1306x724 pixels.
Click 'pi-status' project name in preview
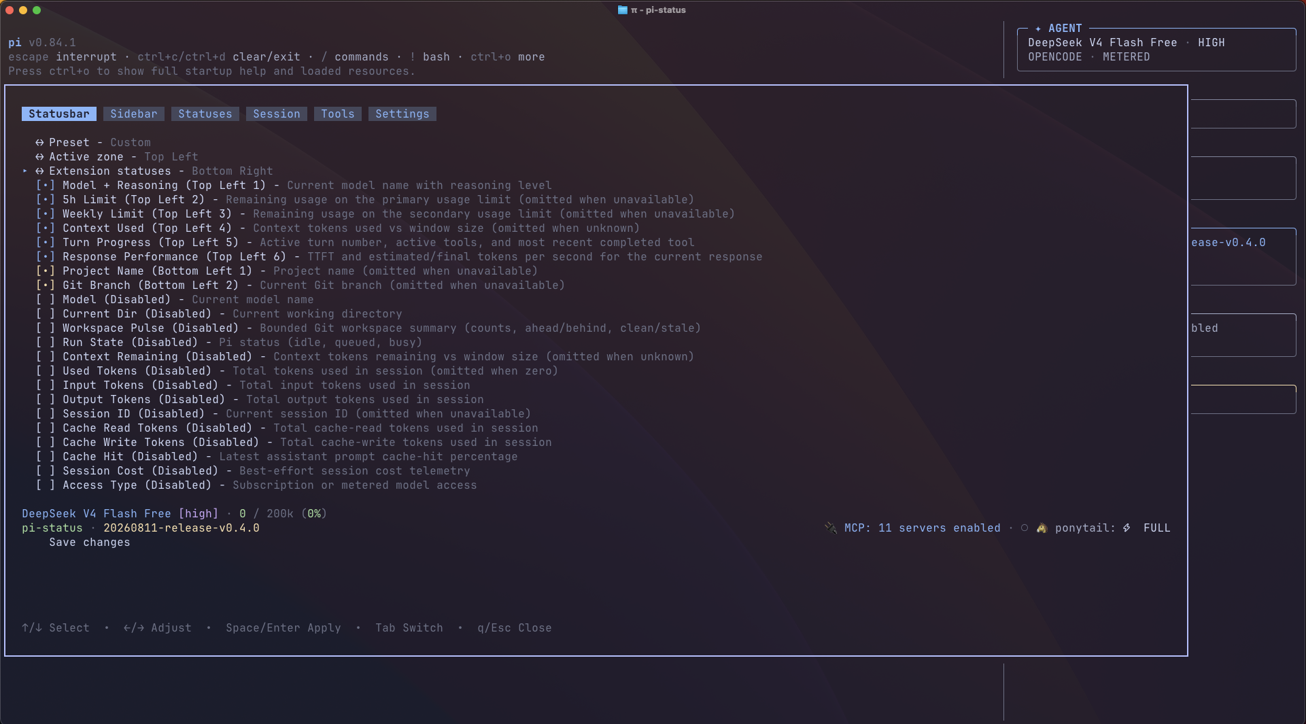click(x=52, y=528)
